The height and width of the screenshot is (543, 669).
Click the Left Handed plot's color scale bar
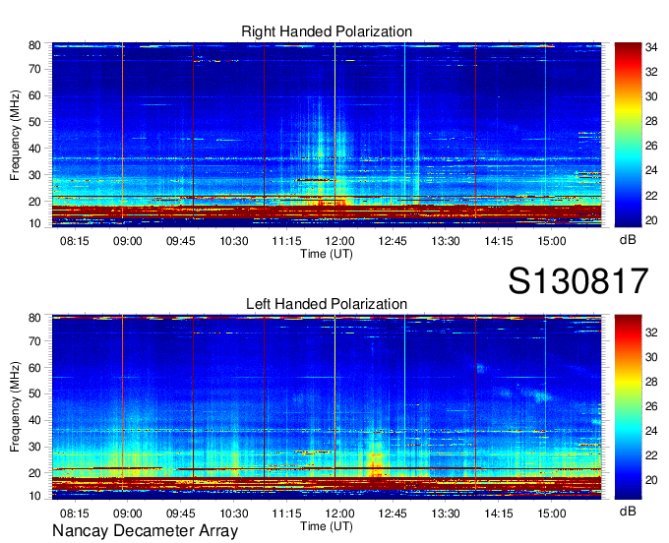click(628, 407)
